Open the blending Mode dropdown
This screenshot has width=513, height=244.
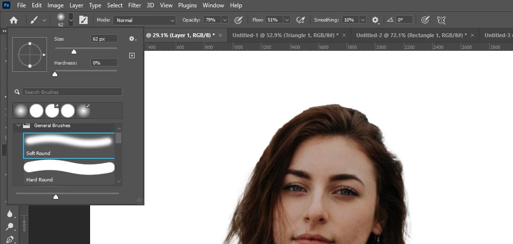click(144, 20)
